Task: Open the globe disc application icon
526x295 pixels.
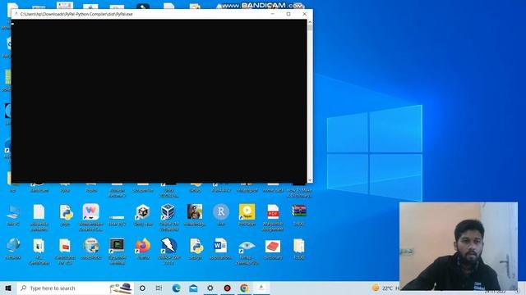Action: (x=91, y=246)
